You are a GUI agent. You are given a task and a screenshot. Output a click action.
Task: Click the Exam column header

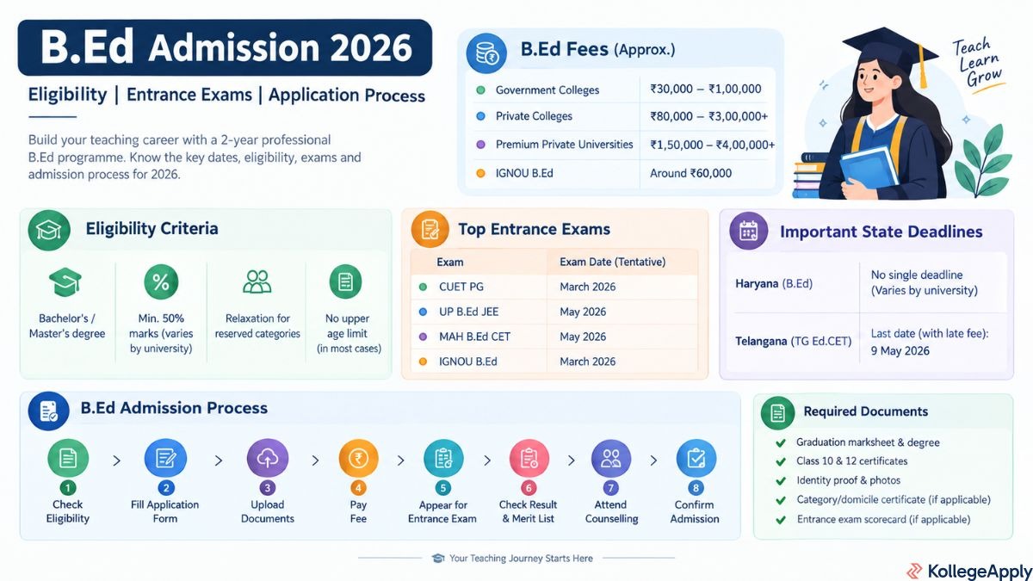(x=449, y=262)
